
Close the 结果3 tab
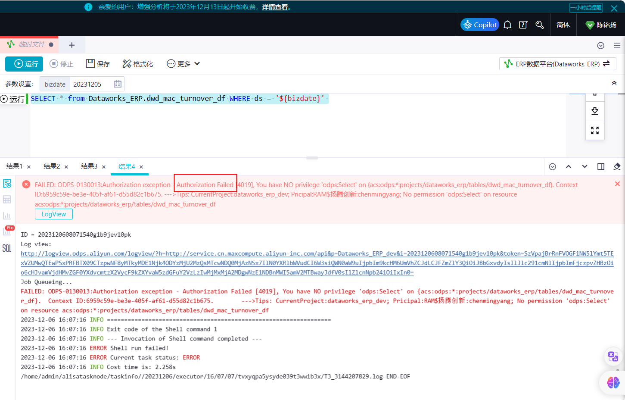[x=104, y=167]
